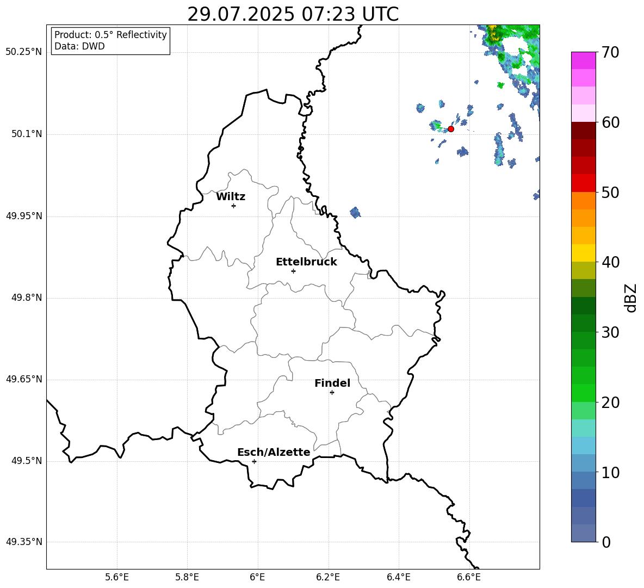Click the dark red swatch just below 60

click(x=583, y=130)
